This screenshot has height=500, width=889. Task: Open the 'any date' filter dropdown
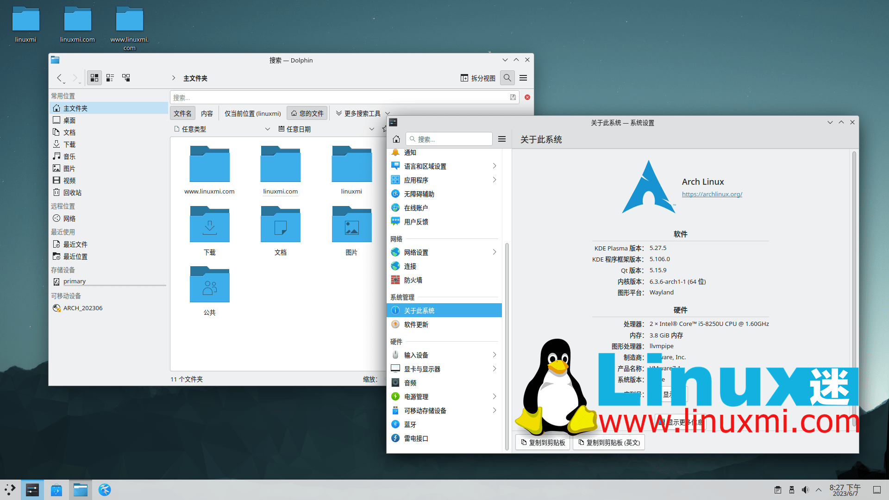pos(326,129)
